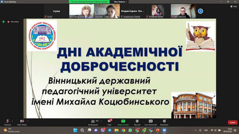Viewport: 239px width, 134px height.
Task: Click the red Leave button
Action: [233, 122]
